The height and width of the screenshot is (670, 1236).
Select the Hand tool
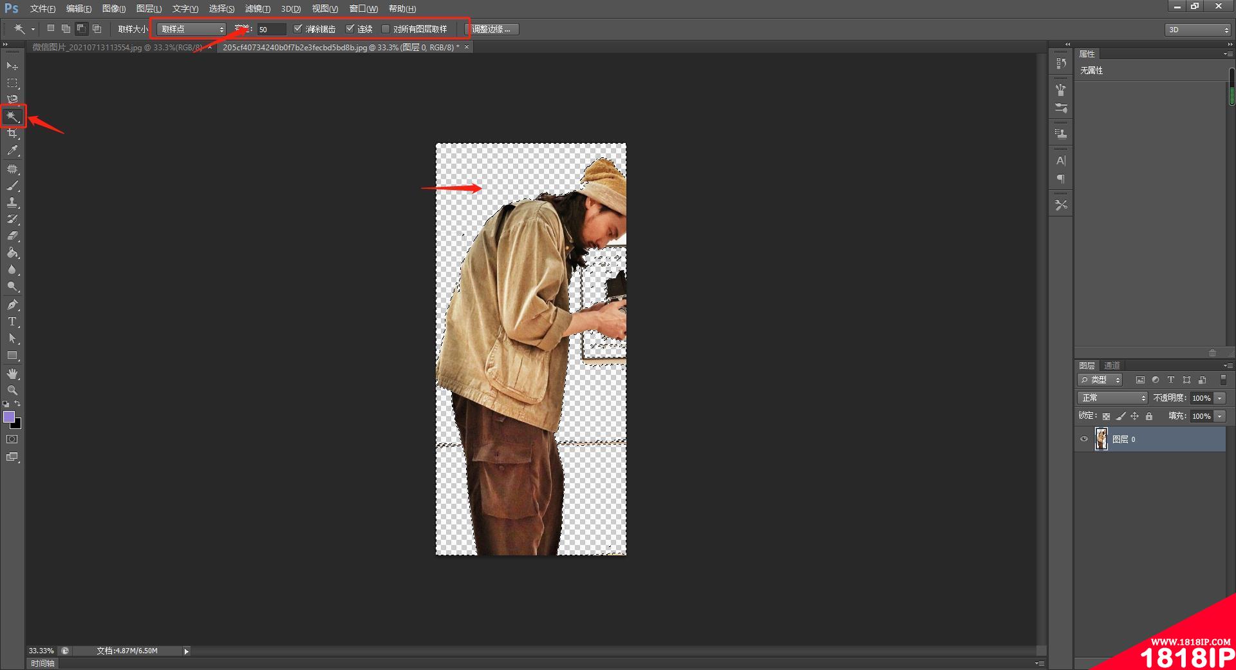coord(12,374)
